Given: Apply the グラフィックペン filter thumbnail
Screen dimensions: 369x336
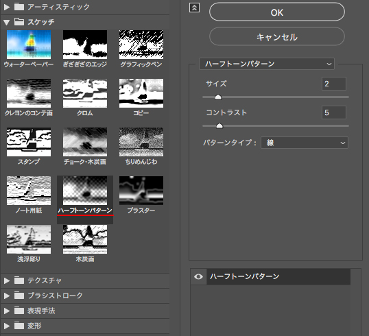Looking at the screenshot, I should (141, 45).
